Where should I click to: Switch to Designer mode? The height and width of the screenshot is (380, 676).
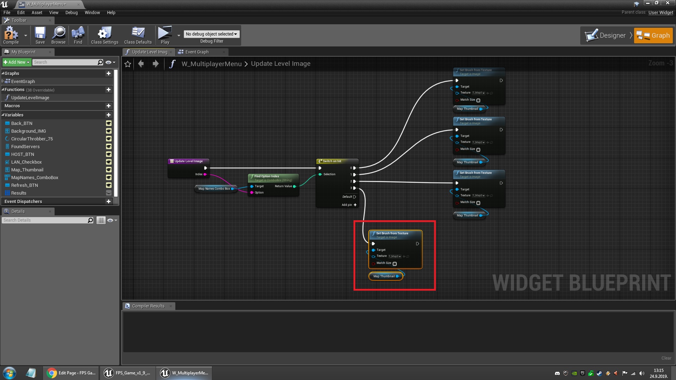[x=606, y=36]
